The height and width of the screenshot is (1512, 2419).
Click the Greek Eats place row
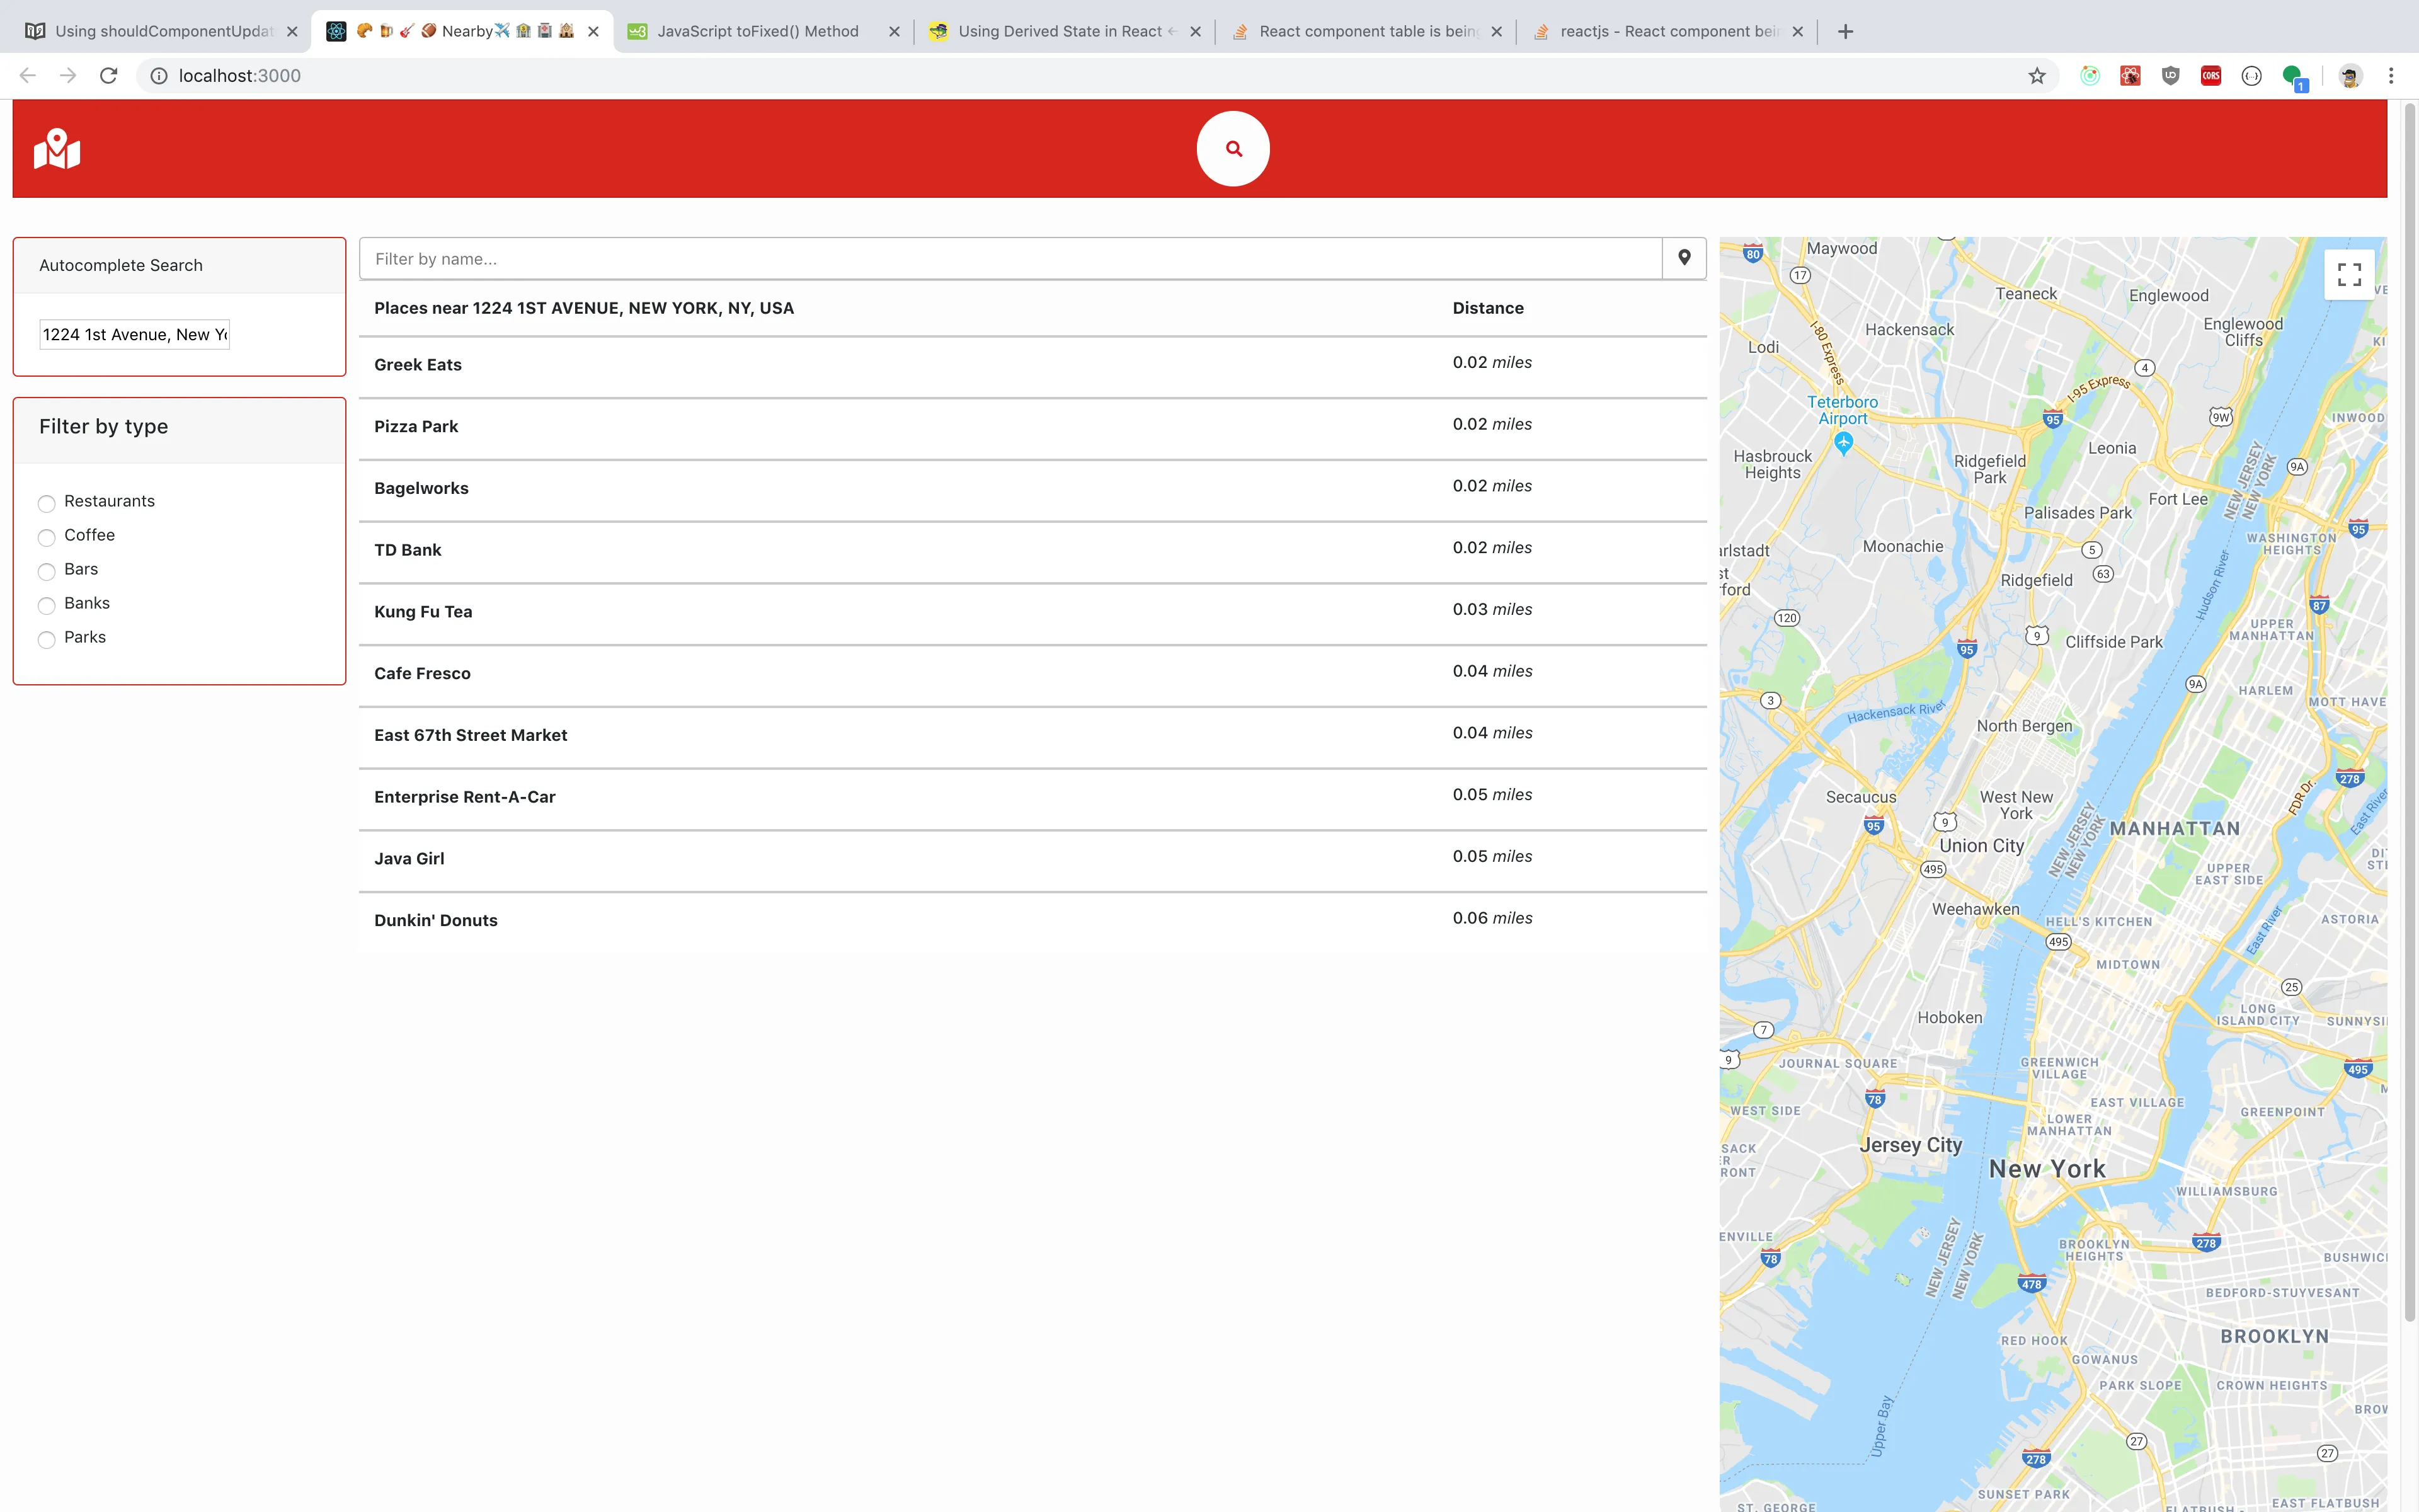pyautogui.click(x=418, y=365)
